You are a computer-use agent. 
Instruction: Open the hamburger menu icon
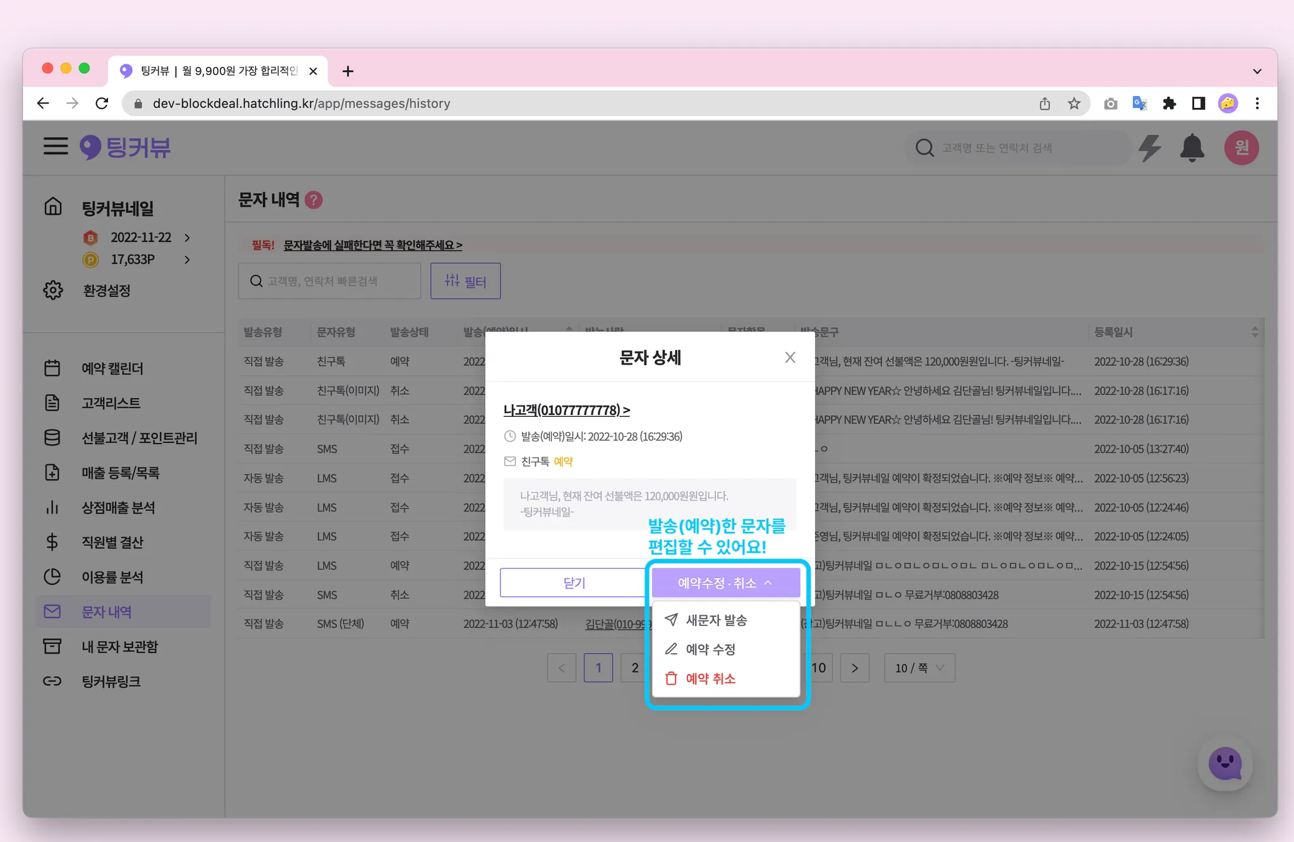pyautogui.click(x=56, y=147)
